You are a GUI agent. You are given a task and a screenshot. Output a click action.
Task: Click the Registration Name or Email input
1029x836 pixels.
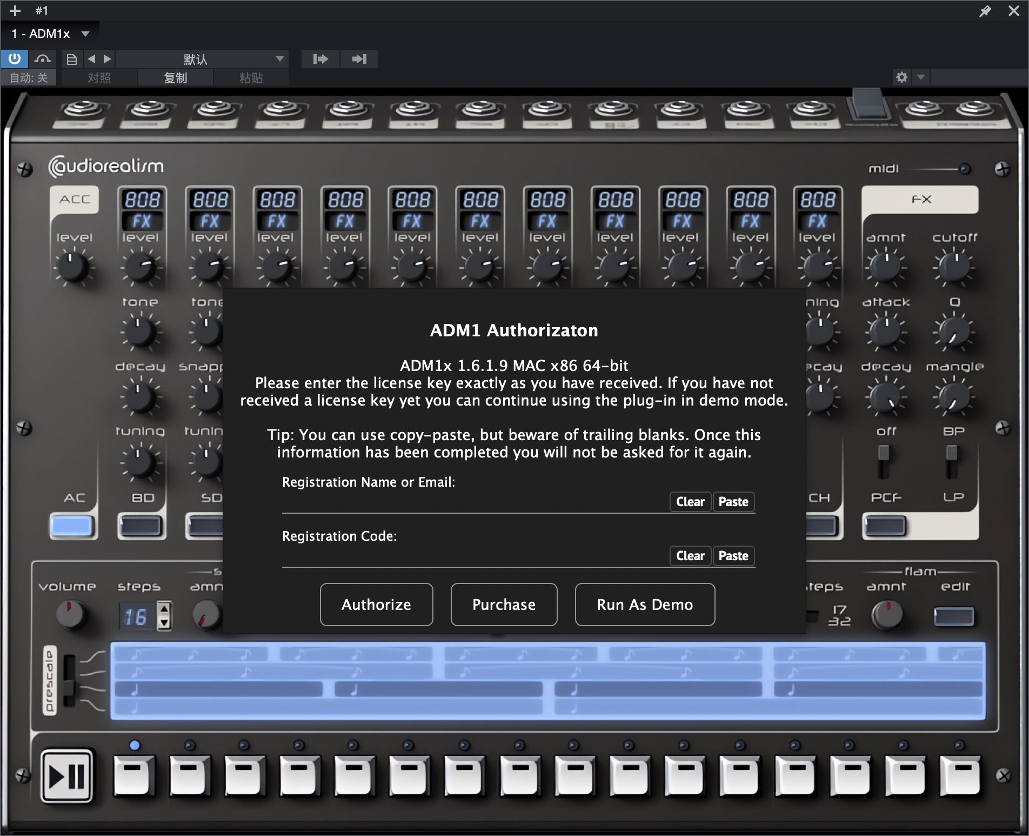(x=475, y=502)
